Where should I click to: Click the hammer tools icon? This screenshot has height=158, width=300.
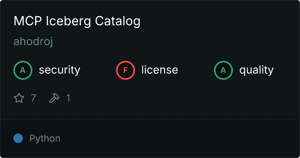click(x=54, y=98)
